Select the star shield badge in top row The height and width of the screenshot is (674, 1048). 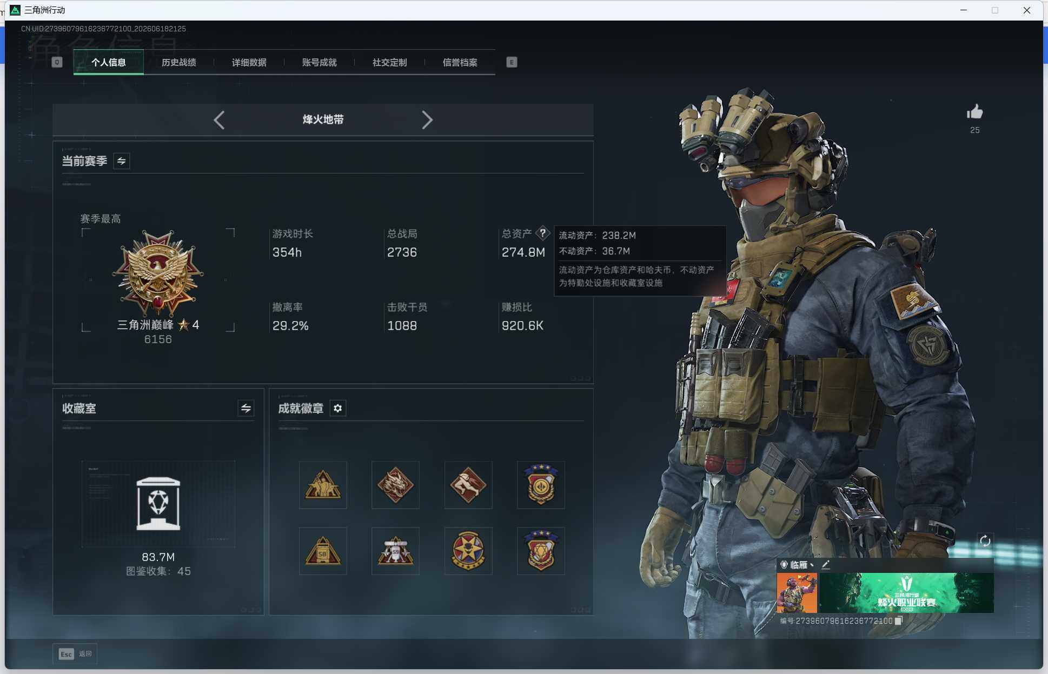pos(541,485)
